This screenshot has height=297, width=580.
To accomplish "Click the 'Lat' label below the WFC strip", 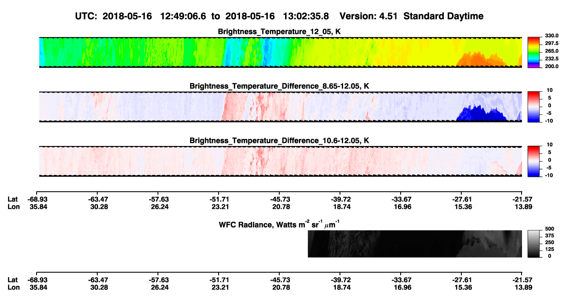I will click(x=12, y=280).
